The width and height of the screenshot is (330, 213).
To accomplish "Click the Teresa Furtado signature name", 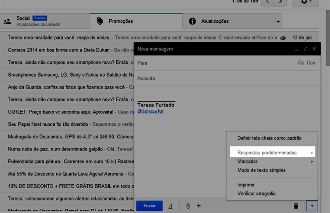I will (156, 105).
